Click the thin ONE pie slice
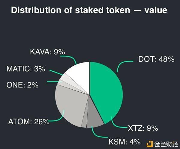Image resolution: width=180 pixels, height=149 pixels. pos(63,84)
